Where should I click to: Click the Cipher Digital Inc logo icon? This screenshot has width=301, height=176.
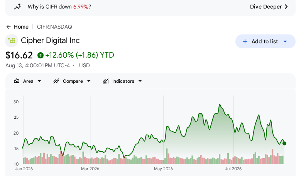tap(12, 41)
